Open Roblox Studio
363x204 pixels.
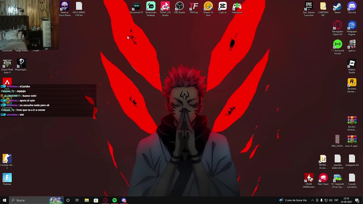click(x=352, y=66)
